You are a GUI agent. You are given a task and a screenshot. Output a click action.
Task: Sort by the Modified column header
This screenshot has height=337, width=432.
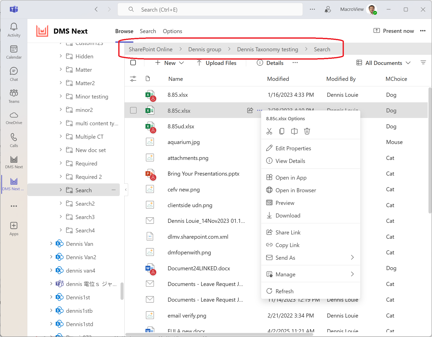pos(278,79)
